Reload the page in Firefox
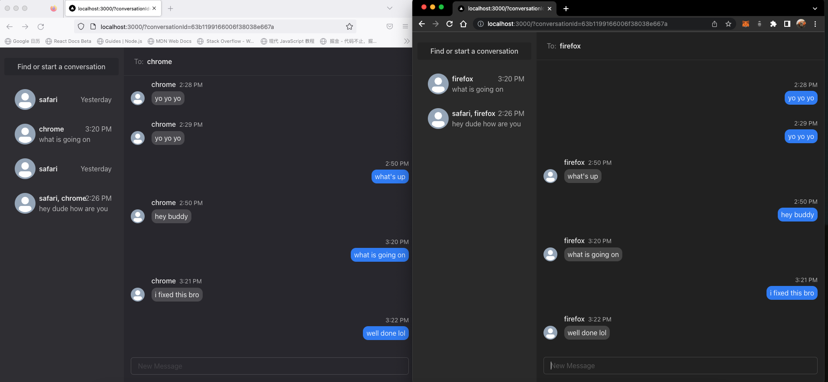 click(41, 27)
